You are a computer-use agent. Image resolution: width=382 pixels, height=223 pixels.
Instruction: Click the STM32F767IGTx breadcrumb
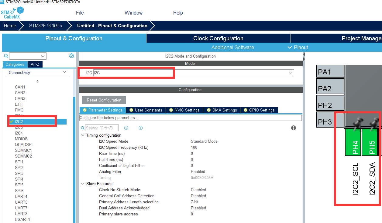[46, 26]
